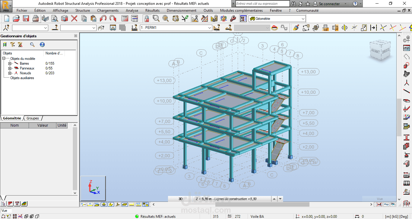The height and width of the screenshot is (219, 412).
Task: Click the red X Delete icon
Action: point(74,19)
